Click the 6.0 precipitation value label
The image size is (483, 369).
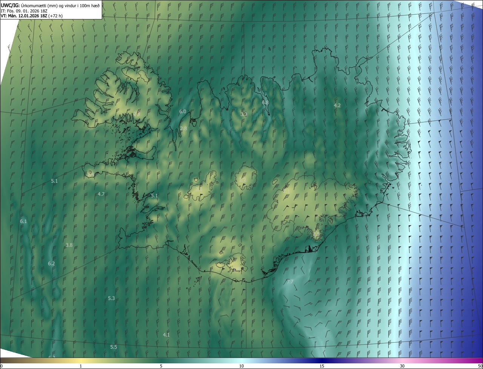tap(183, 111)
